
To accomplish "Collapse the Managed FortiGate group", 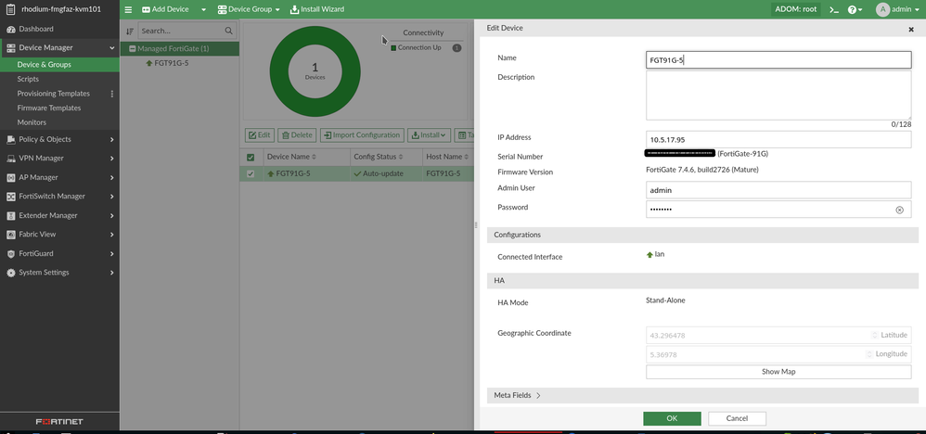I will pos(133,49).
